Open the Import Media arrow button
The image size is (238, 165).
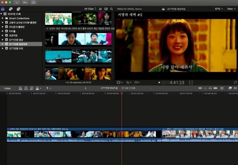point(17,2)
